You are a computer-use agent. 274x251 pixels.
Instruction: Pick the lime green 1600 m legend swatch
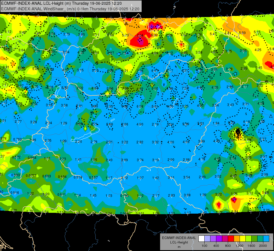click(249, 238)
